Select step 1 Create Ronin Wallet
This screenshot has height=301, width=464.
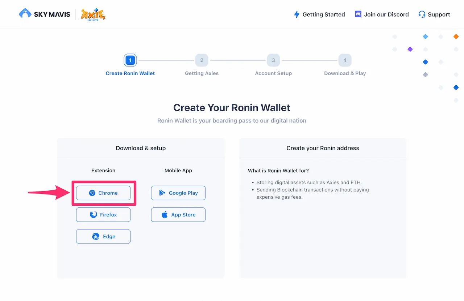[x=130, y=65]
